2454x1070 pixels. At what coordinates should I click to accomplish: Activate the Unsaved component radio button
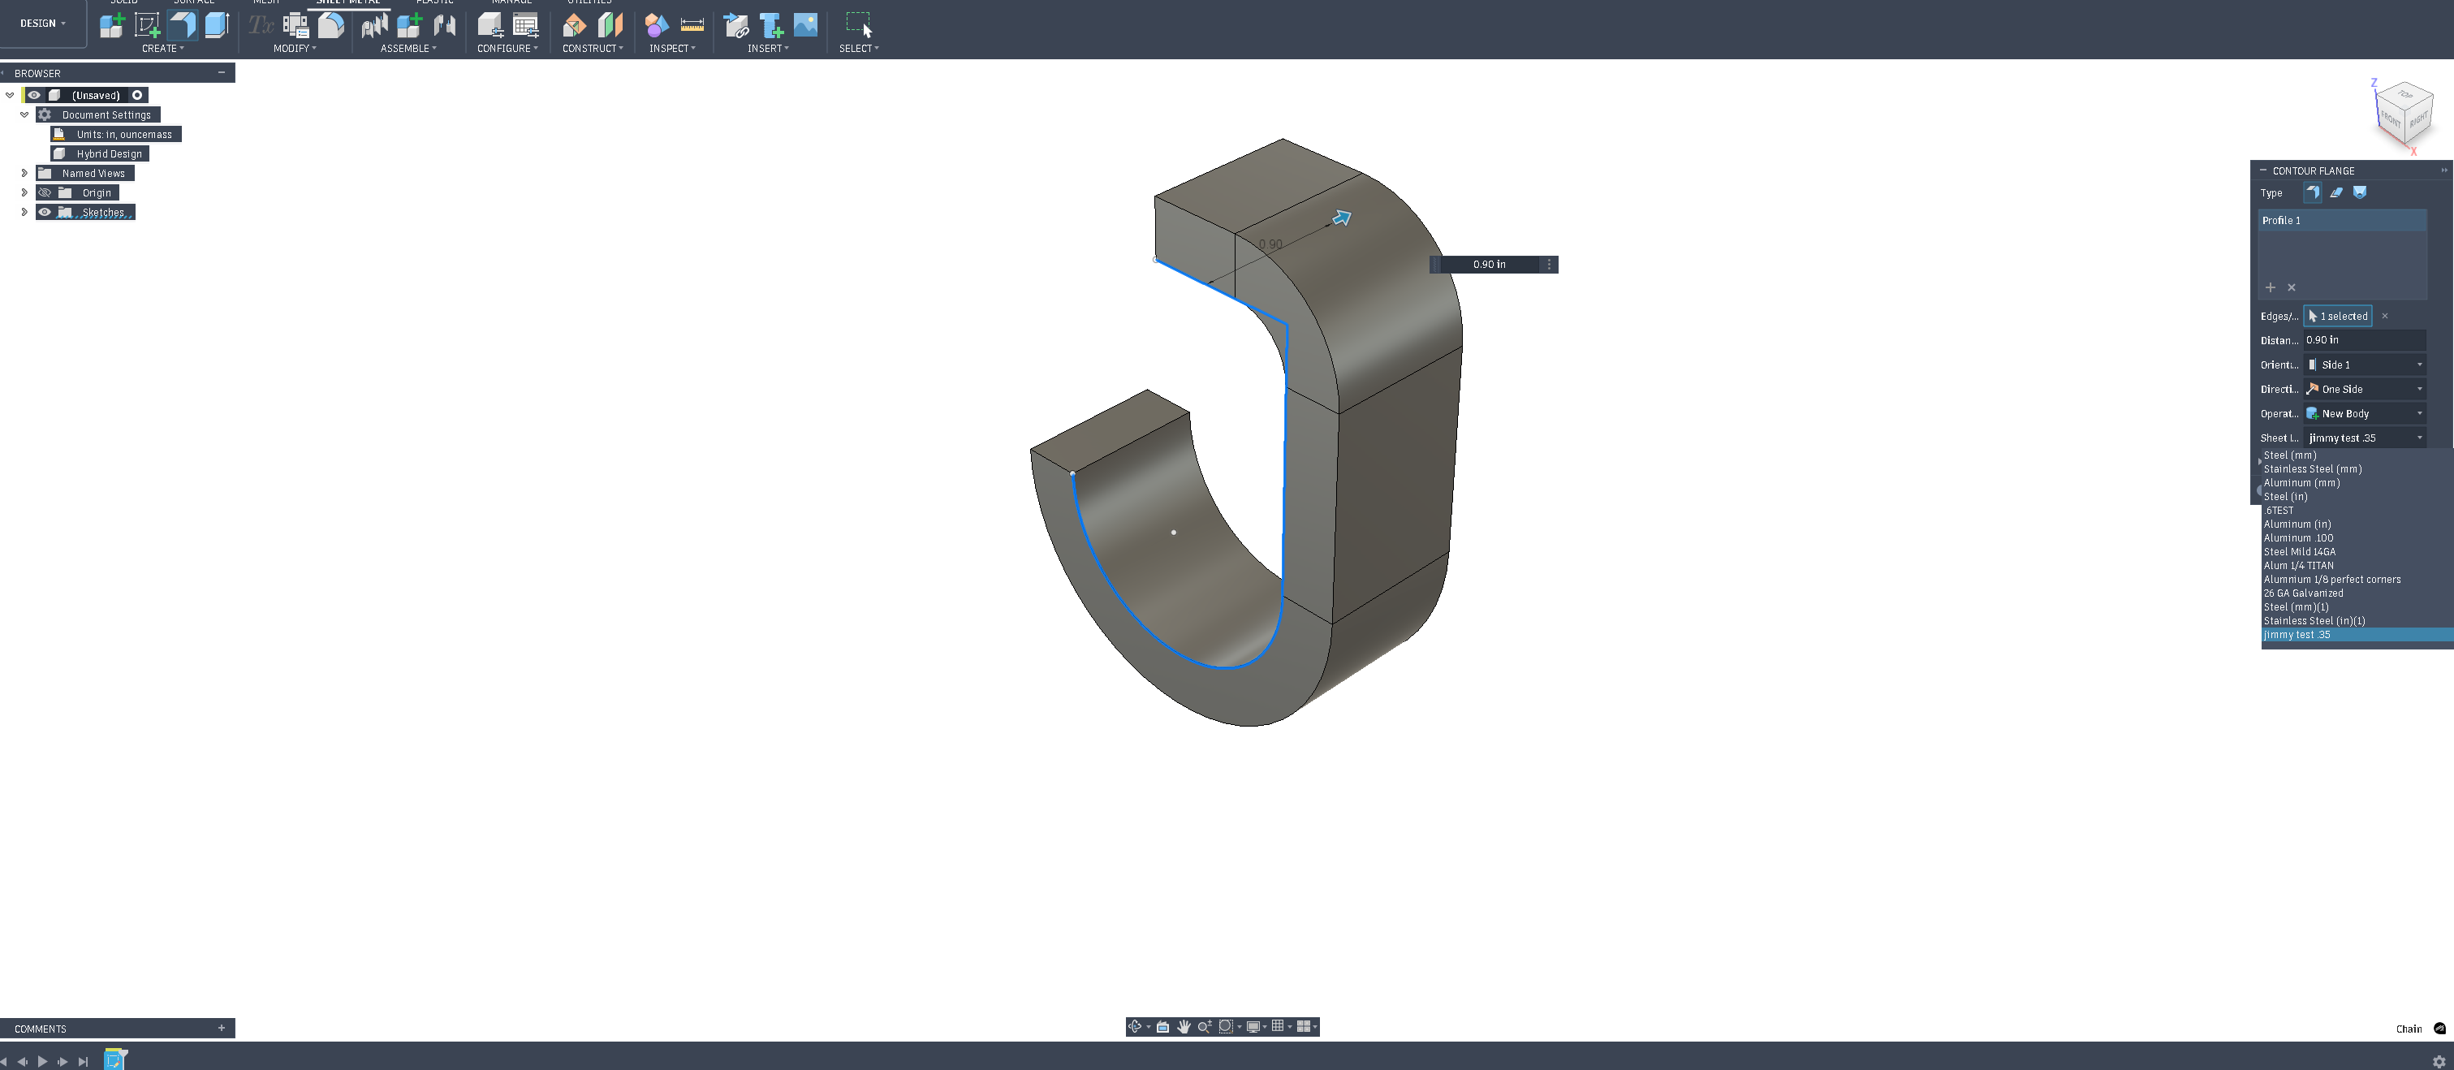[137, 95]
